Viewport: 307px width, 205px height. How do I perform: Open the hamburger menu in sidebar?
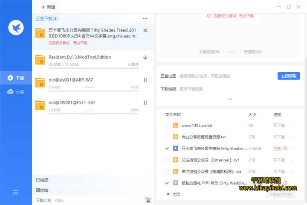point(16,192)
